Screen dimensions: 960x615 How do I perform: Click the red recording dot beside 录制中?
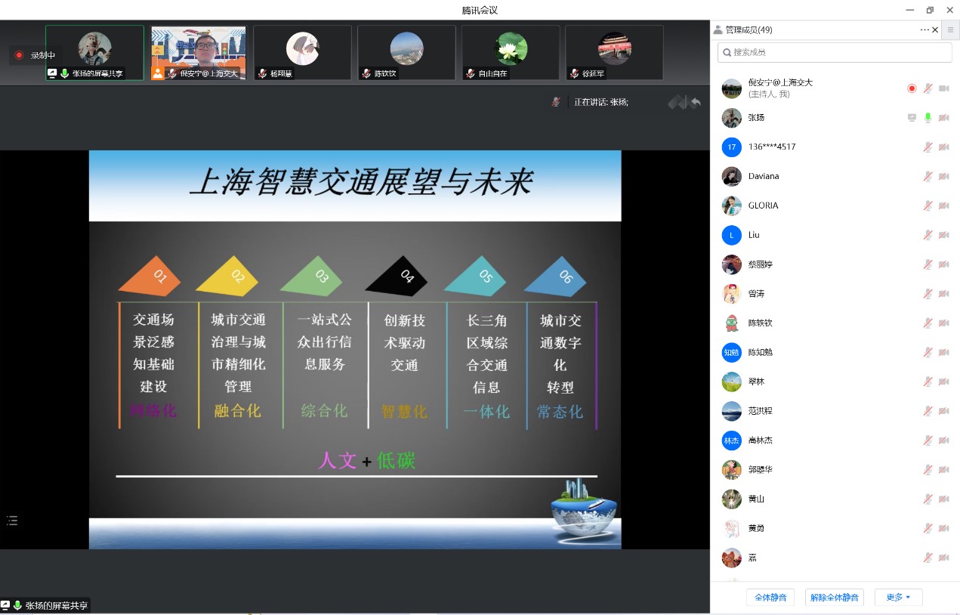pos(18,54)
